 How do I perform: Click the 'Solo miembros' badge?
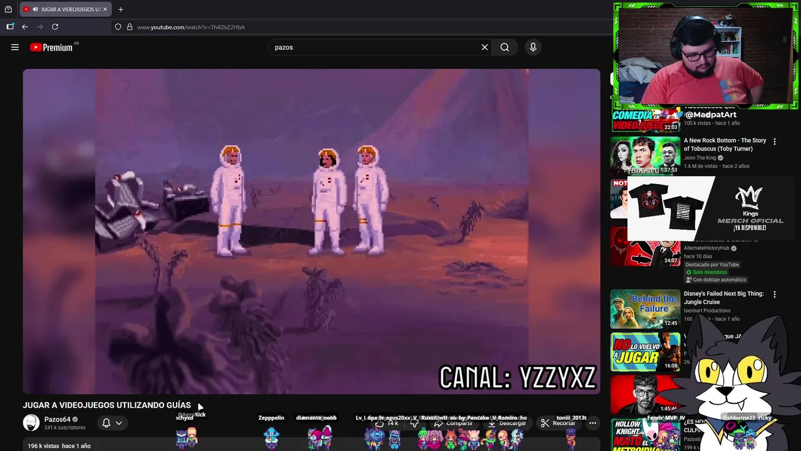tap(707, 272)
